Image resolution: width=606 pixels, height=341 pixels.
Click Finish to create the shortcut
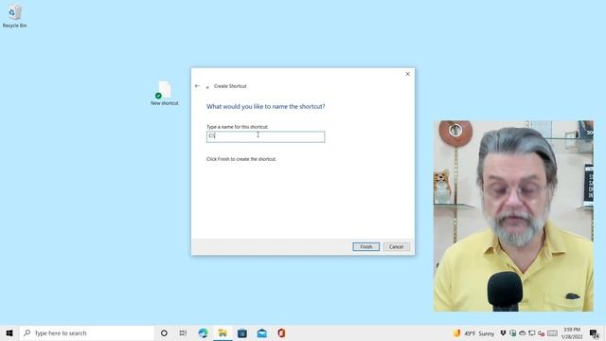(x=366, y=246)
